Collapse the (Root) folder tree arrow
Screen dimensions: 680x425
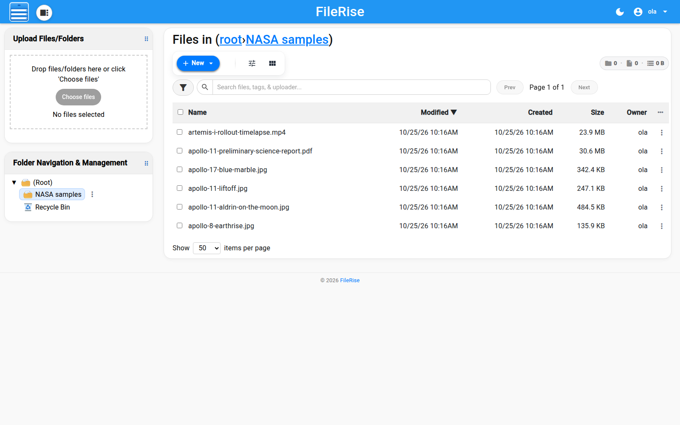[x=14, y=183]
